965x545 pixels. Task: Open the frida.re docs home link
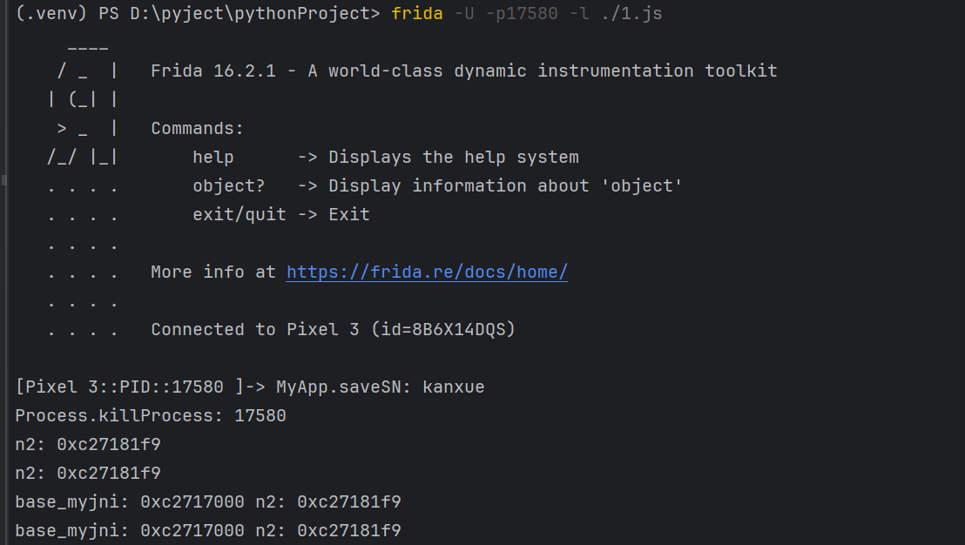point(427,272)
